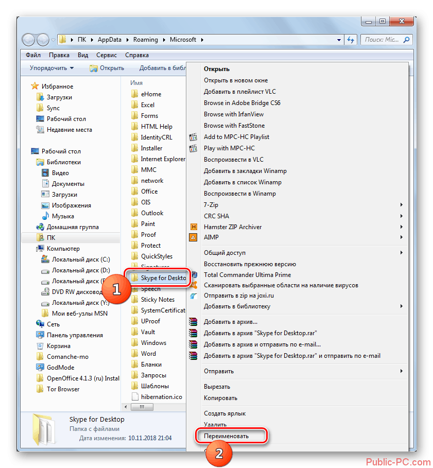Choose Удалить in the context menu

point(215,425)
